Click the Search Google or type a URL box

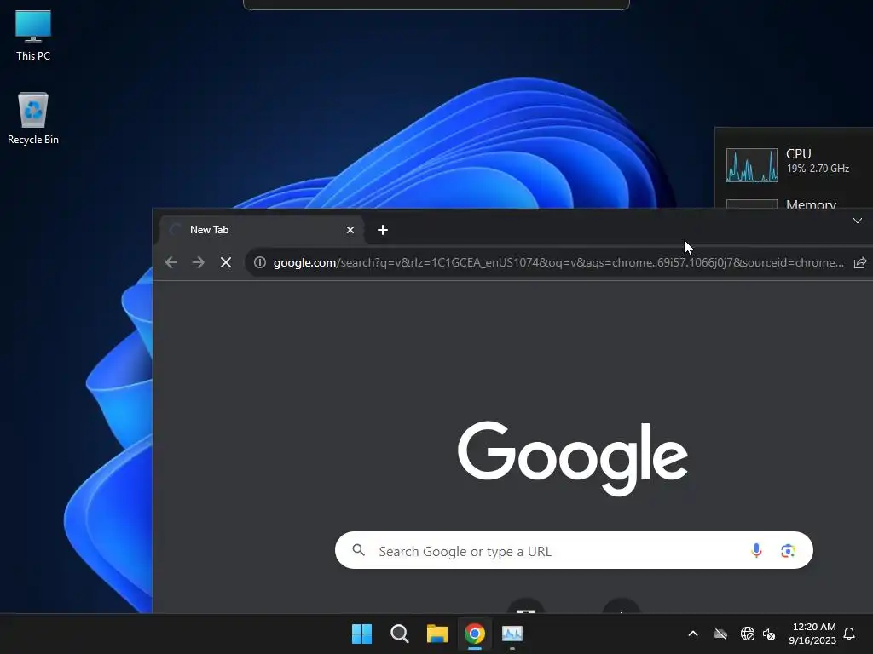[x=574, y=551]
